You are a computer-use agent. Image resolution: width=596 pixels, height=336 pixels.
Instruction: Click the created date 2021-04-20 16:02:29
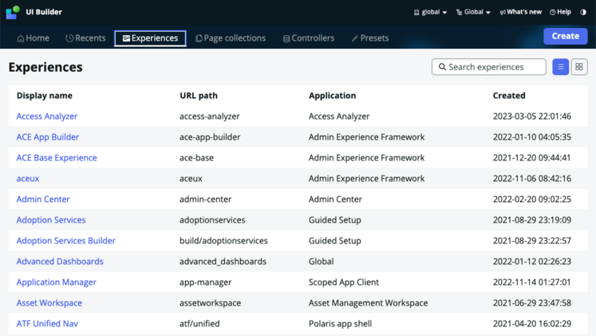531,324
